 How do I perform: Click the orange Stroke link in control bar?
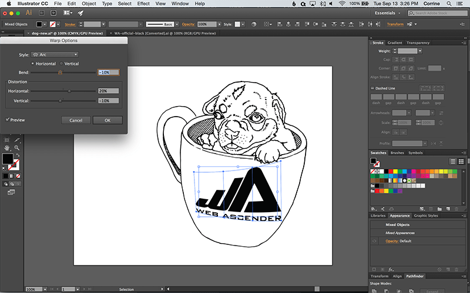coord(70,25)
